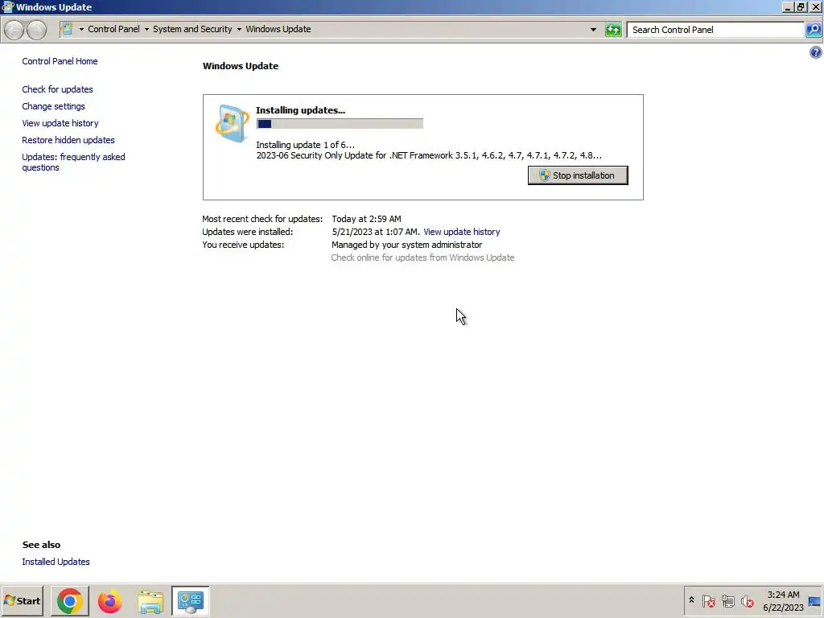The width and height of the screenshot is (824, 618).
Task: Click the '2023-06 Security Only Update' description text
Action: click(429, 155)
